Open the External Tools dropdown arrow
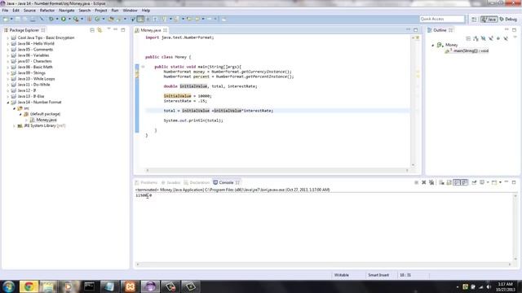Screen dimensions: 522x293 82,20
